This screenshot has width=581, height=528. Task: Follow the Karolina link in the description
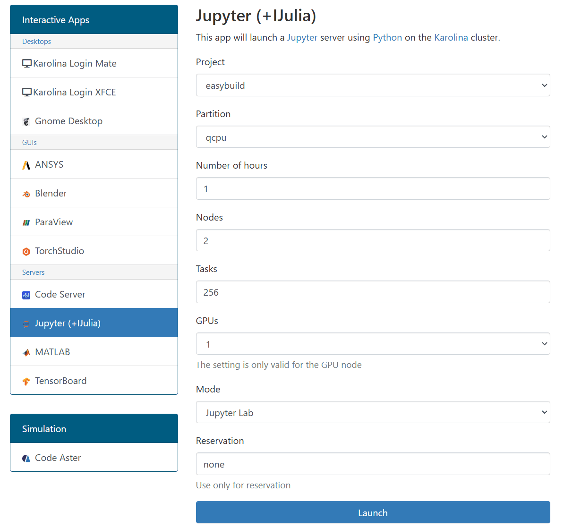coord(451,37)
